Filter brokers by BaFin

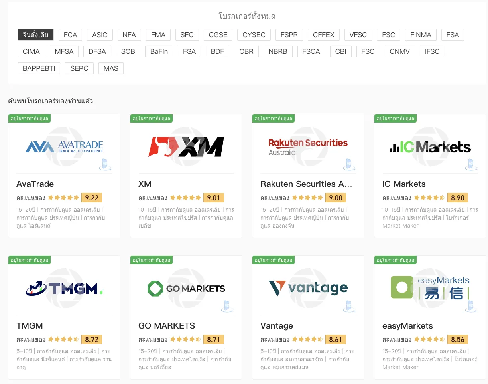click(159, 51)
